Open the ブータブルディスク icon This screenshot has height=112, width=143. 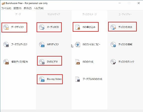pyautogui.click(x=6, y=44)
